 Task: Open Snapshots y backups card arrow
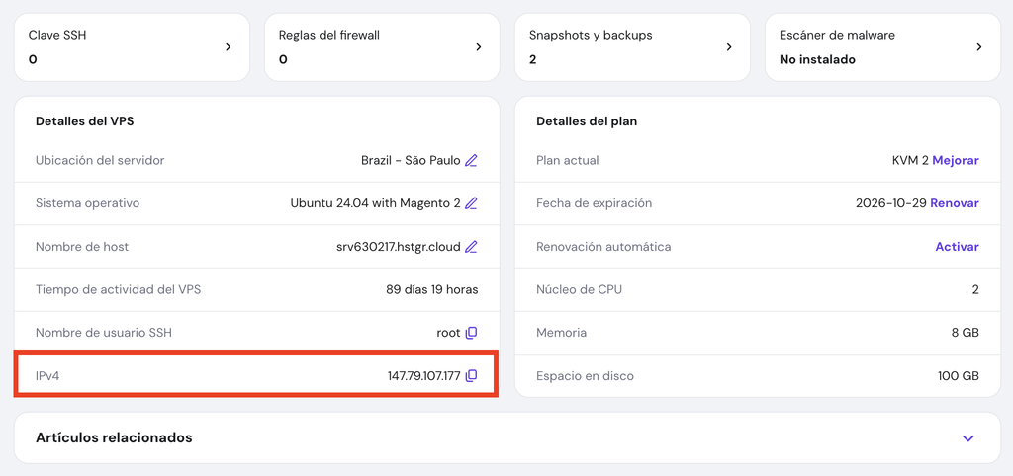click(x=729, y=46)
